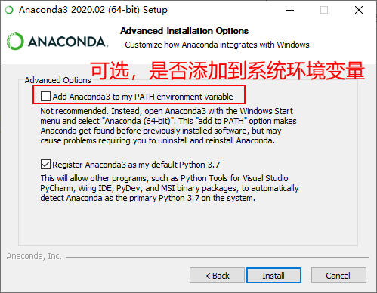377x293 pixels.
Task: Close the Anaconda3 Setup window
Action: [x=359, y=10]
